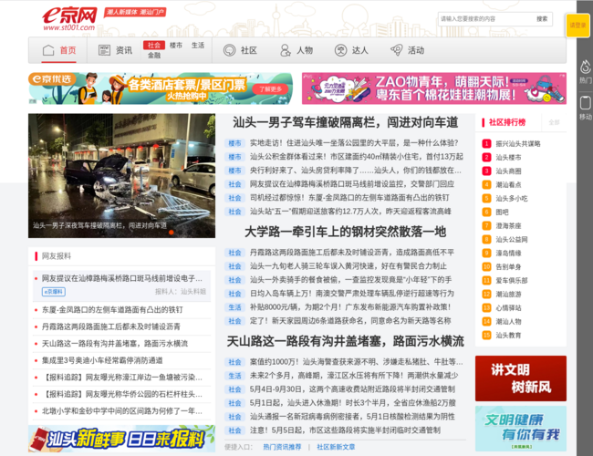593x456 pixels.
Task: Click the 活动 rocket icon
Action: pyautogui.click(x=396, y=50)
